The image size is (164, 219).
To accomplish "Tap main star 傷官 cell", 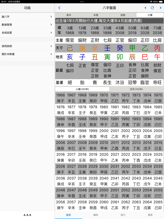I will 70,40.
